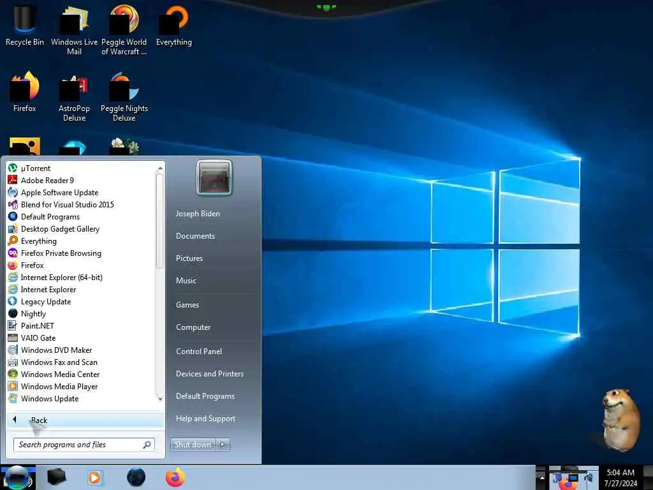The height and width of the screenshot is (490, 653).
Task: Select AstroPop Deluxe desktop shortcut
Action: (x=74, y=97)
